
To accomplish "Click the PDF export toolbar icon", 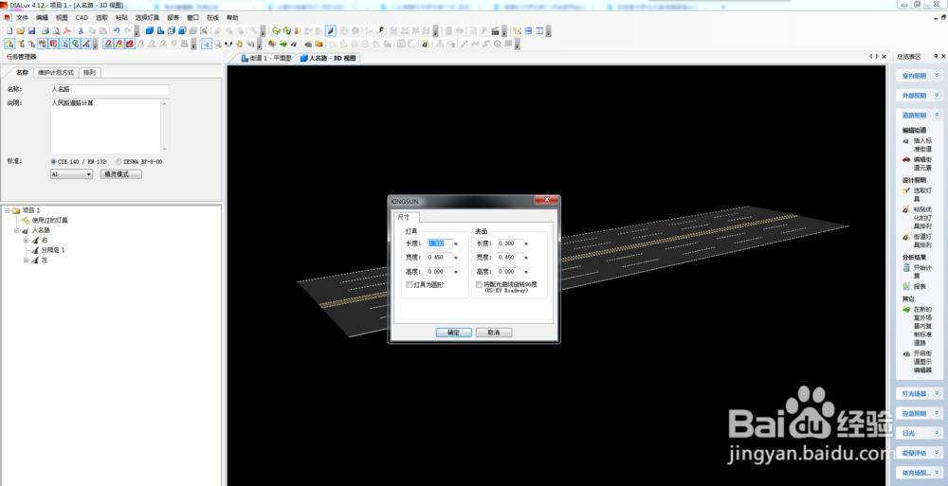I will point(67,31).
